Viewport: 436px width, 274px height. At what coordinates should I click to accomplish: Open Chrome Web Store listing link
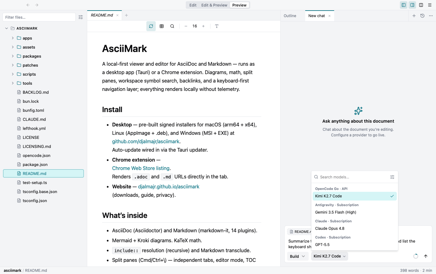(x=141, y=168)
